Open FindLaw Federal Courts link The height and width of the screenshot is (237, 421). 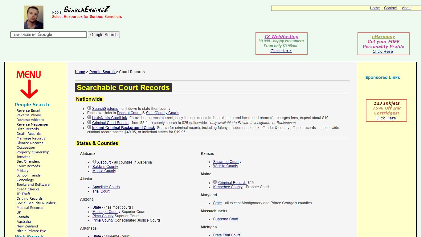129,113
